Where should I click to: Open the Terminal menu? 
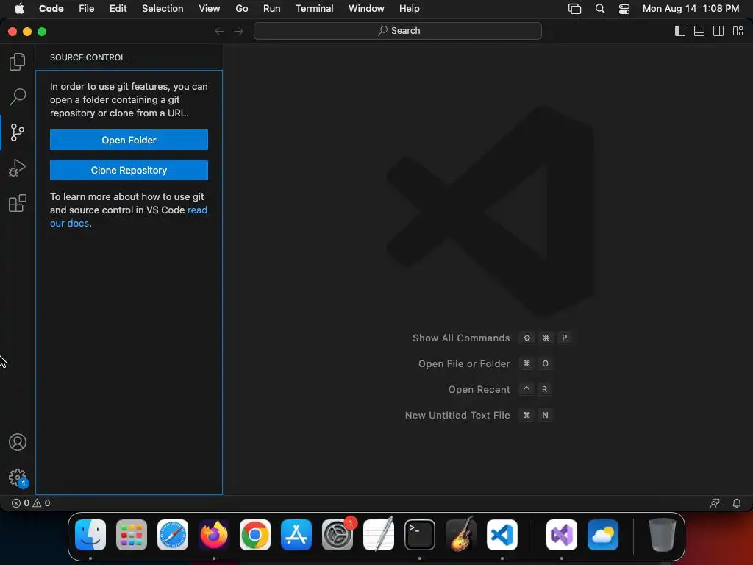pos(315,9)
